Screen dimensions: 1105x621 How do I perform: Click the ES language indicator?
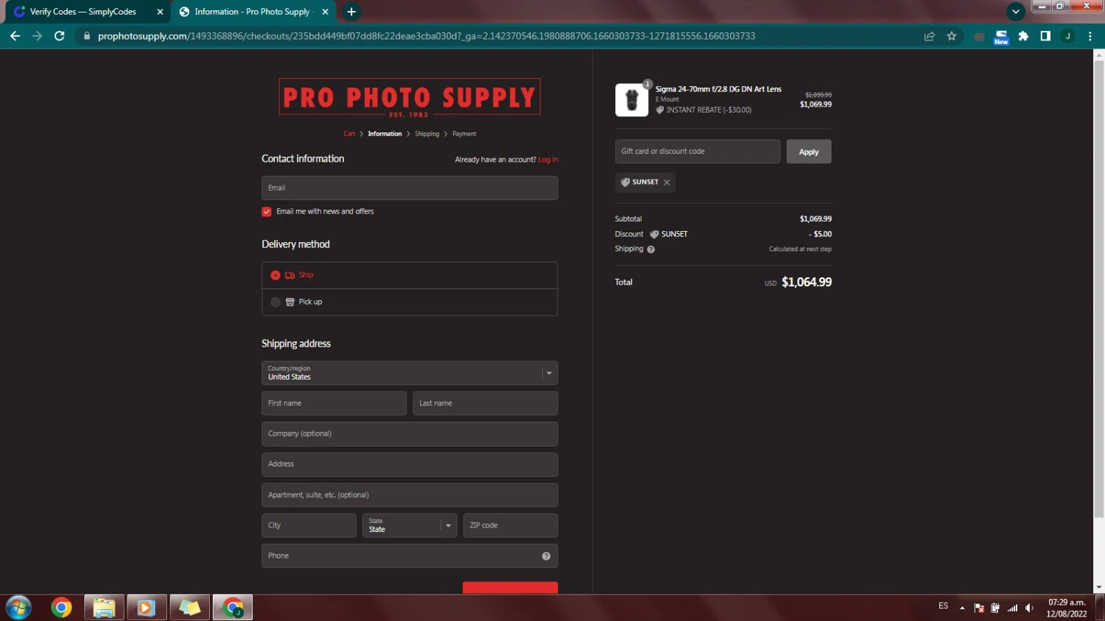coord(943,606)
